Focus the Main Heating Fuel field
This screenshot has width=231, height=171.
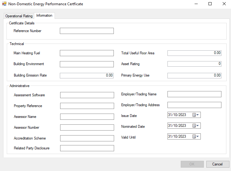pos(87,53)
